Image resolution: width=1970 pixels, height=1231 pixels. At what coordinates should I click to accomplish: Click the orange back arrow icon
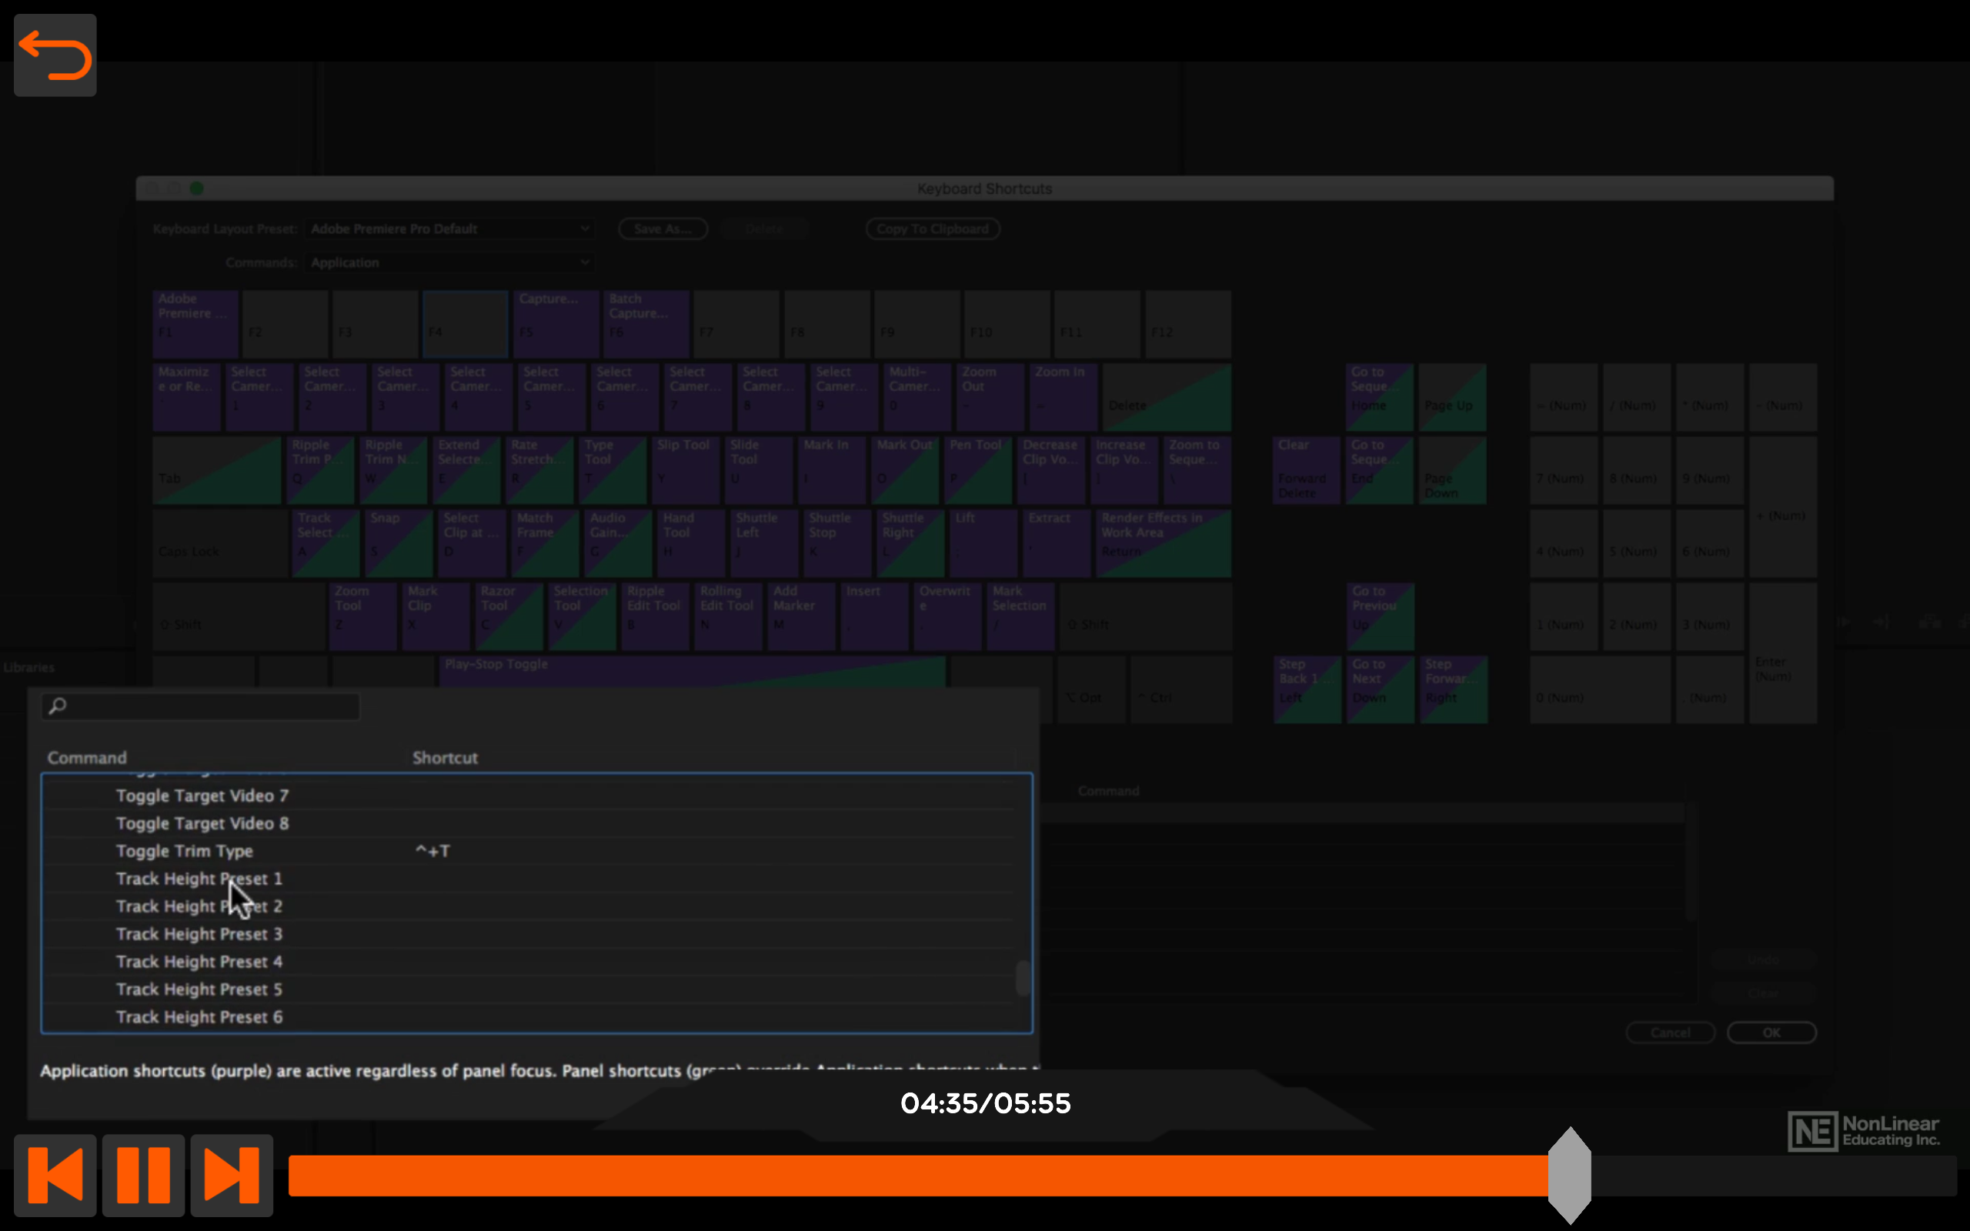[x=55, y=55]
